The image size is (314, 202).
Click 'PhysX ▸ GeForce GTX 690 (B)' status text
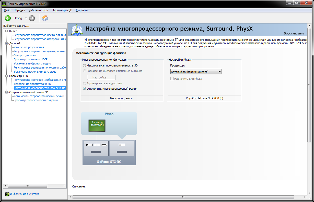[x=204, y=98]
